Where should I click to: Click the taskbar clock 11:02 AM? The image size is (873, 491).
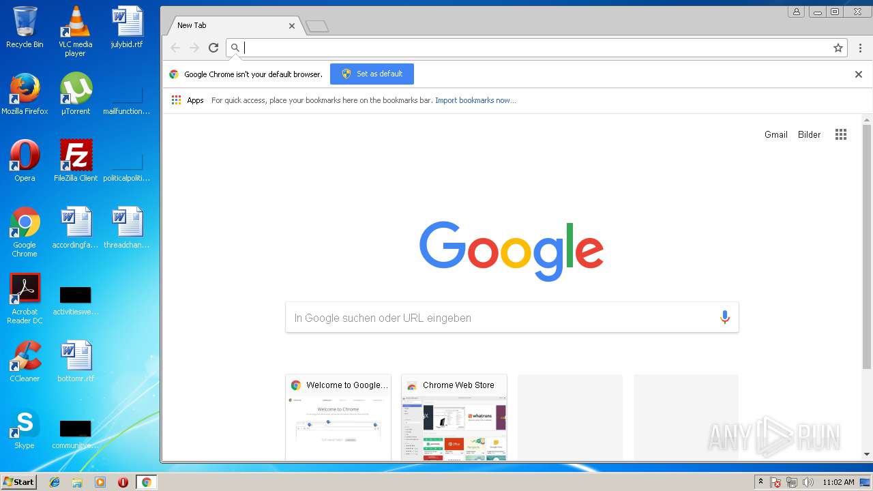pos(838,482)
